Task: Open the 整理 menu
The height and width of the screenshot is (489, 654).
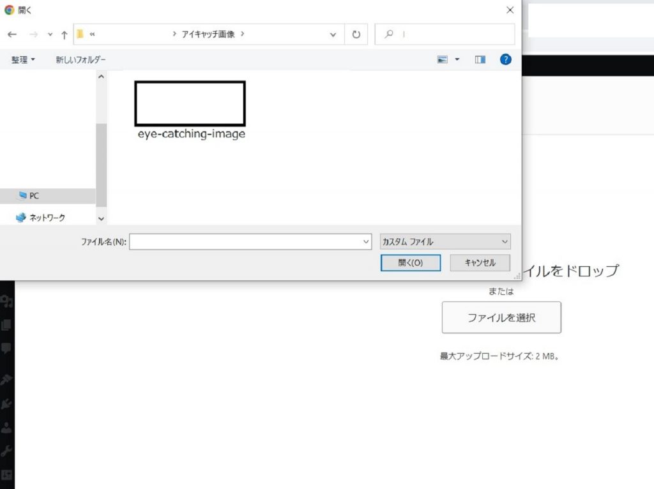Action: point(23,59)
